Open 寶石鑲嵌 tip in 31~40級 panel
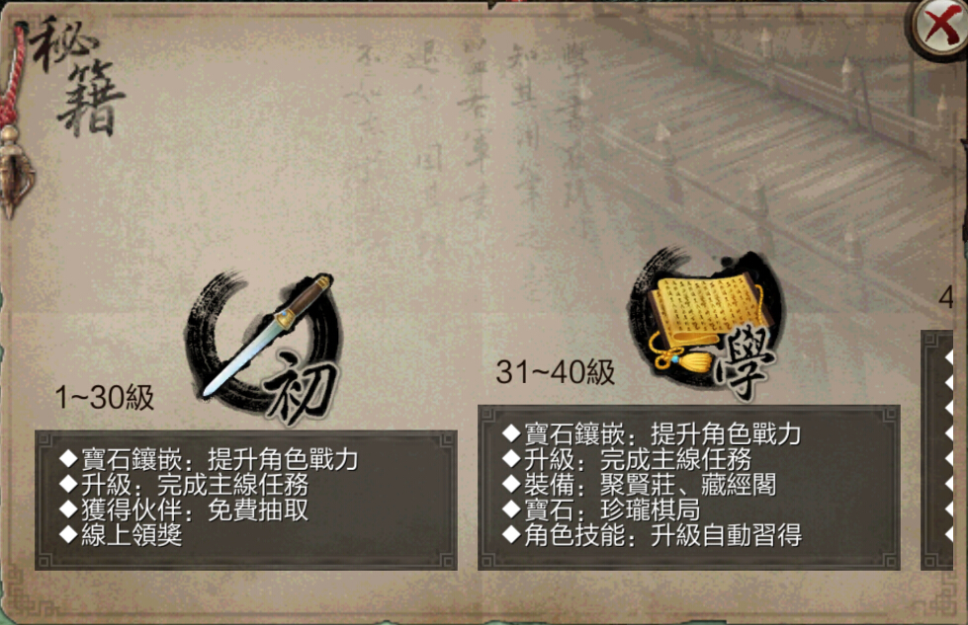 pyautogui.click(x=652, y=434)
